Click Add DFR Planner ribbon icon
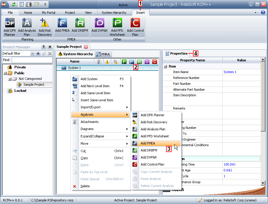This screenshot has width=268, height=204. [x=10, y=23]
